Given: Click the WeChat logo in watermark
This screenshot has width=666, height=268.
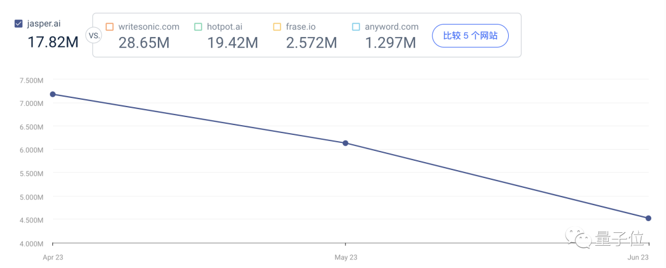Looking at the screenshot, I should pyautogui.click(x=580, y=238).
